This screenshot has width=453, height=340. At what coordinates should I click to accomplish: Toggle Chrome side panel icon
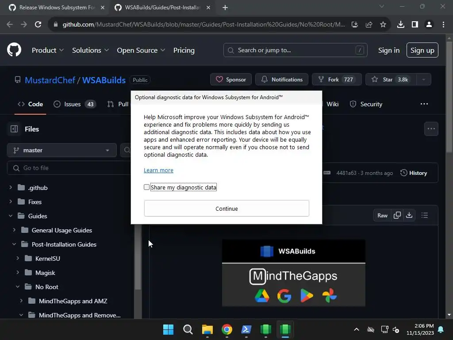coord(415,25)
